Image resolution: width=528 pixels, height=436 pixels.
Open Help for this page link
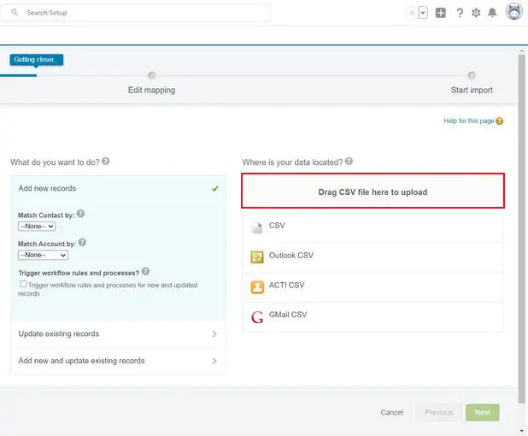468,121
